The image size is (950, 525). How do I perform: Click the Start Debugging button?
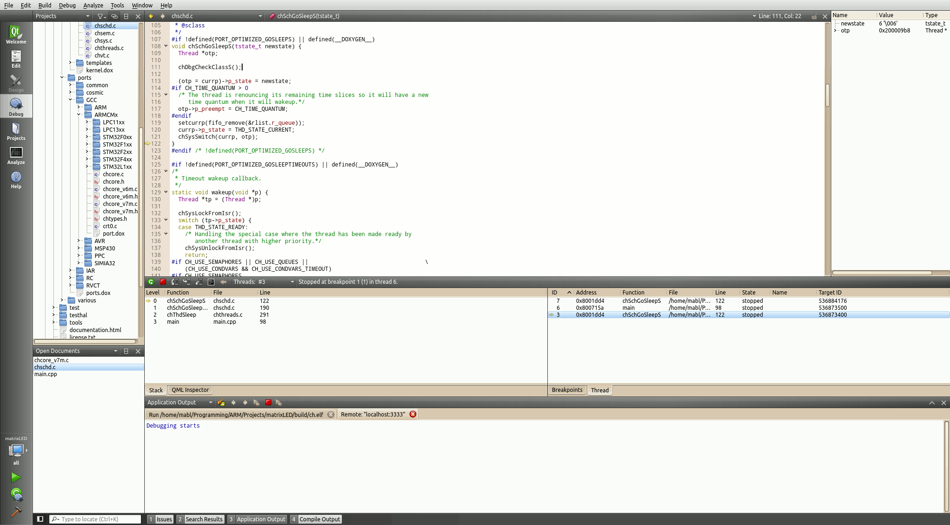coord(16,495)
